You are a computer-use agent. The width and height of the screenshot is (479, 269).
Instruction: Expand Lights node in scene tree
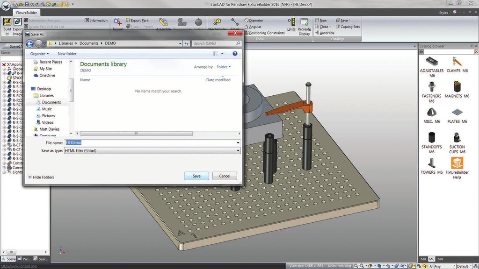click(4, 172)
